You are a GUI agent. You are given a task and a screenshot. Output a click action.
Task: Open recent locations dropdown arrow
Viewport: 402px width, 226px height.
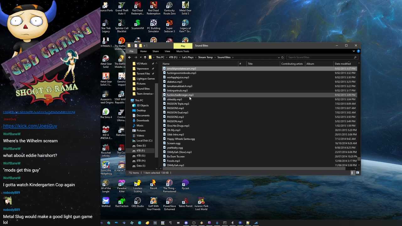click(141, 57)
